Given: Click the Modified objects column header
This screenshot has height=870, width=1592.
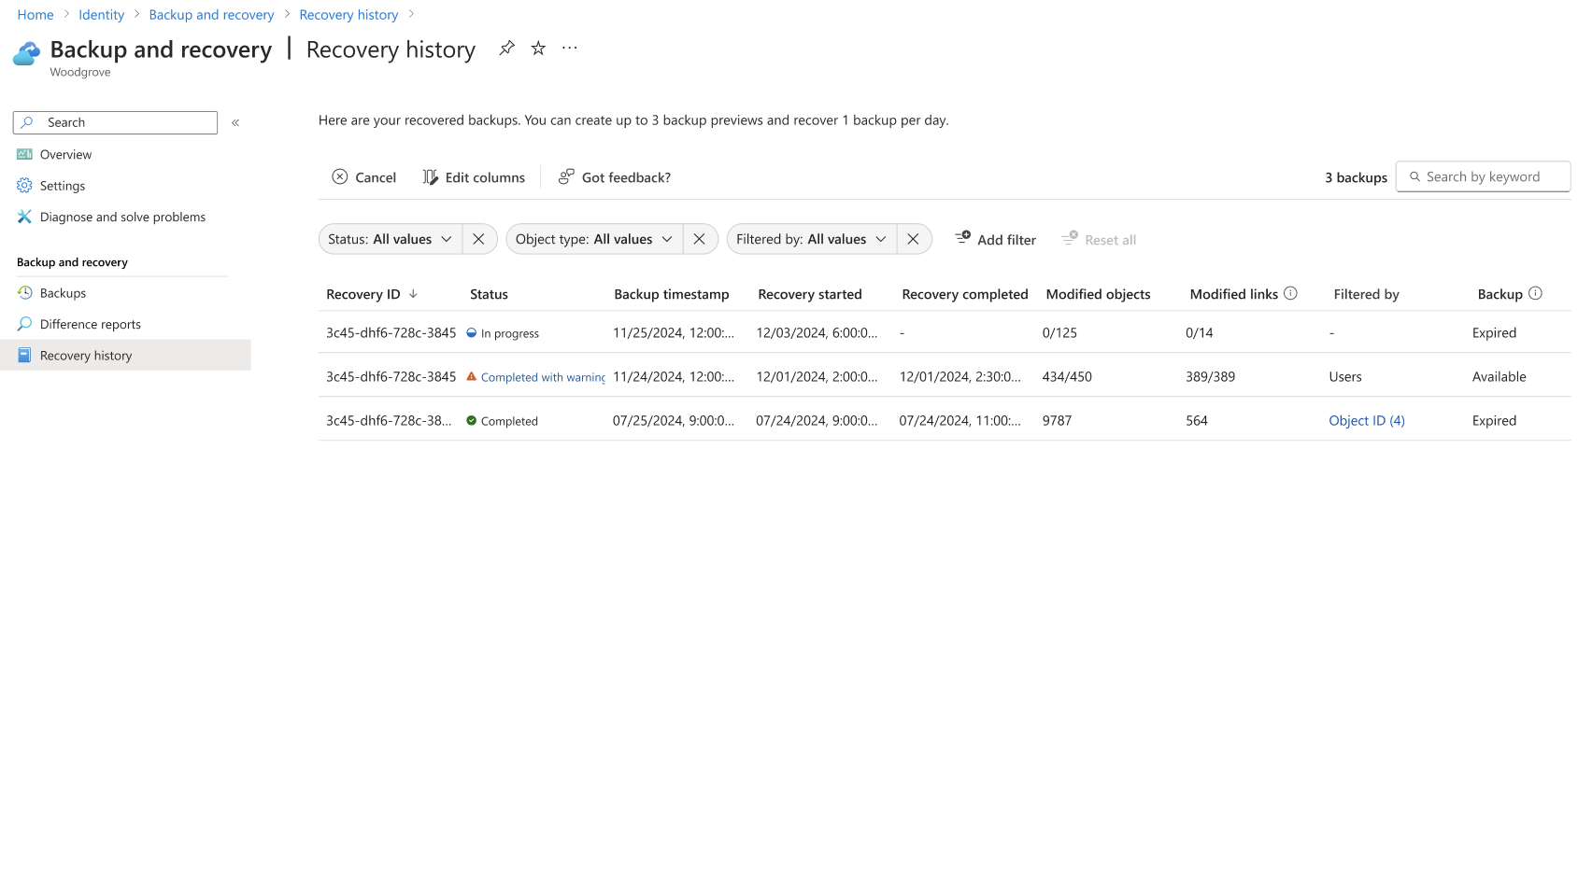Looking at the screenshot, I should [x=1098, y=294].
